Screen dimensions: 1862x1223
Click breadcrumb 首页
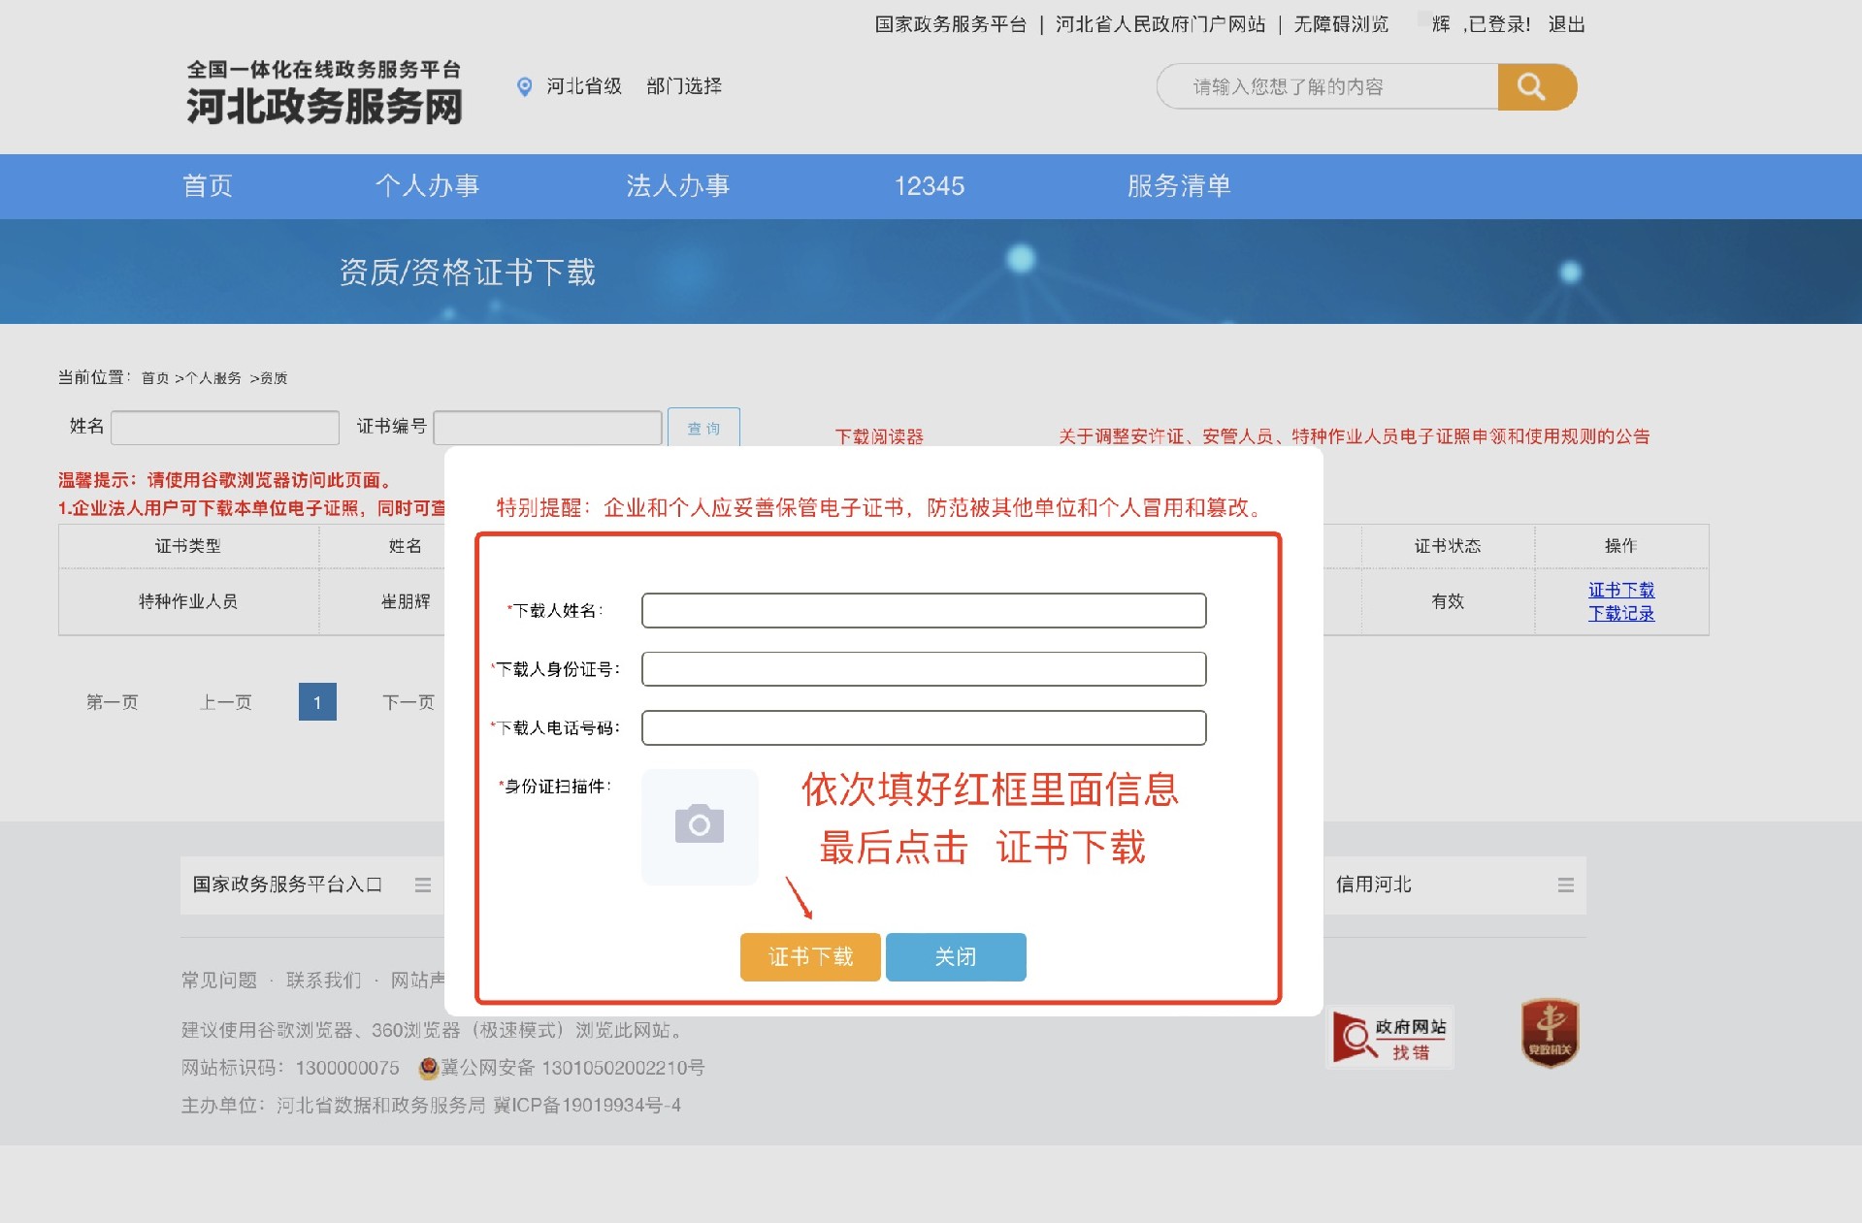(155, 378)
